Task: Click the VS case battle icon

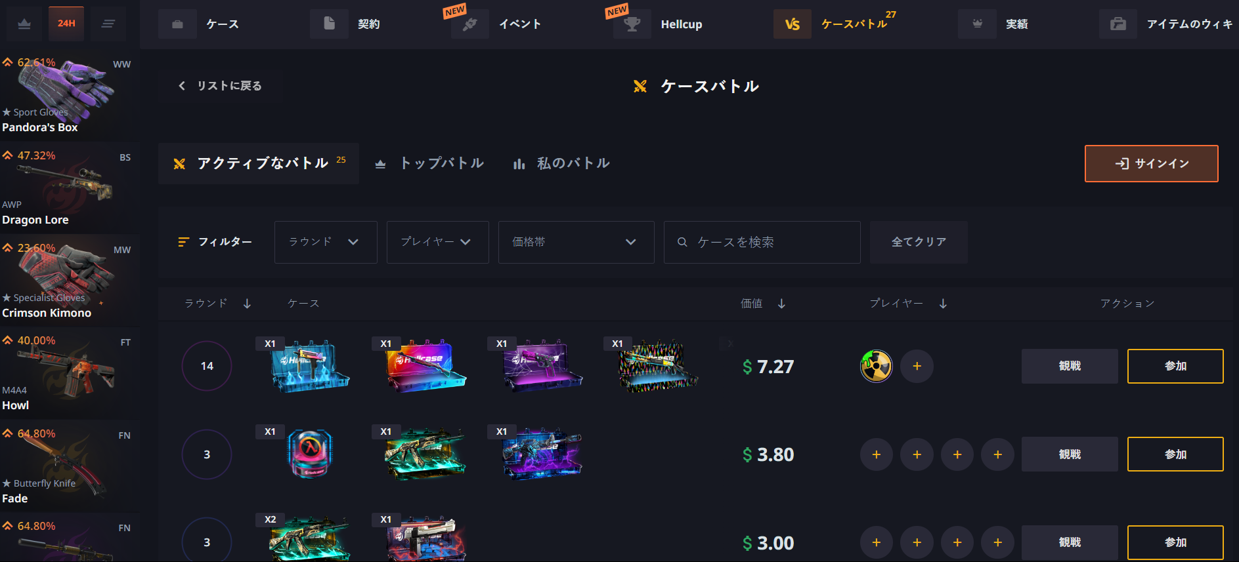Action: 793,24
